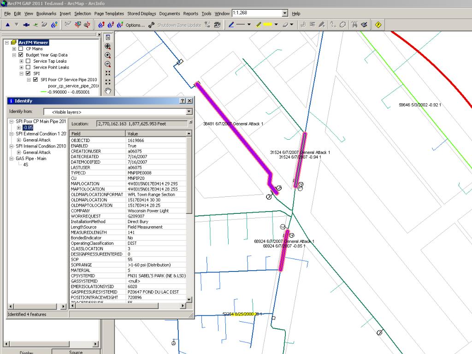The width and height of the screenshot is (472, 354).
Task: Click the fixed zoom in arrows icon
Action: [108, 73]
